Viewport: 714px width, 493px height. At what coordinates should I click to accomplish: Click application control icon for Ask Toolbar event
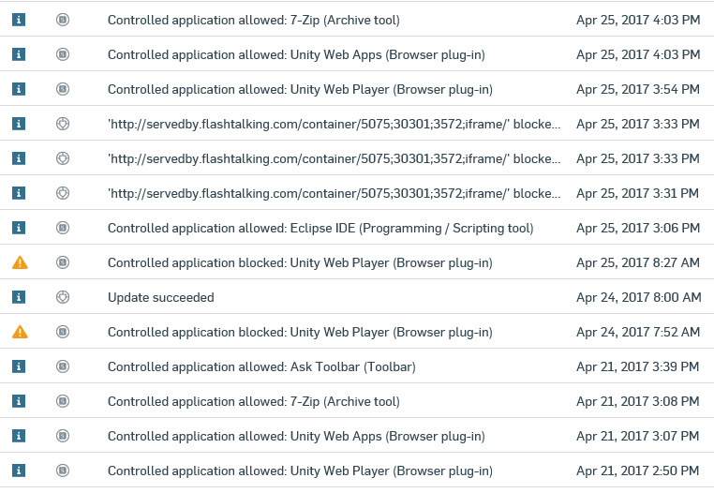click(x=63, y=366)
